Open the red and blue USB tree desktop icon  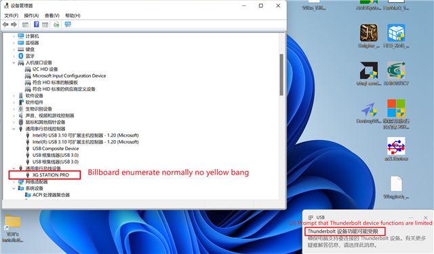click(396, 149)
